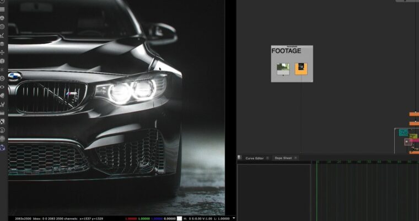Click the green playhead line in Dope Sheet timeline
Screen dimensions: 419x221
316,191
